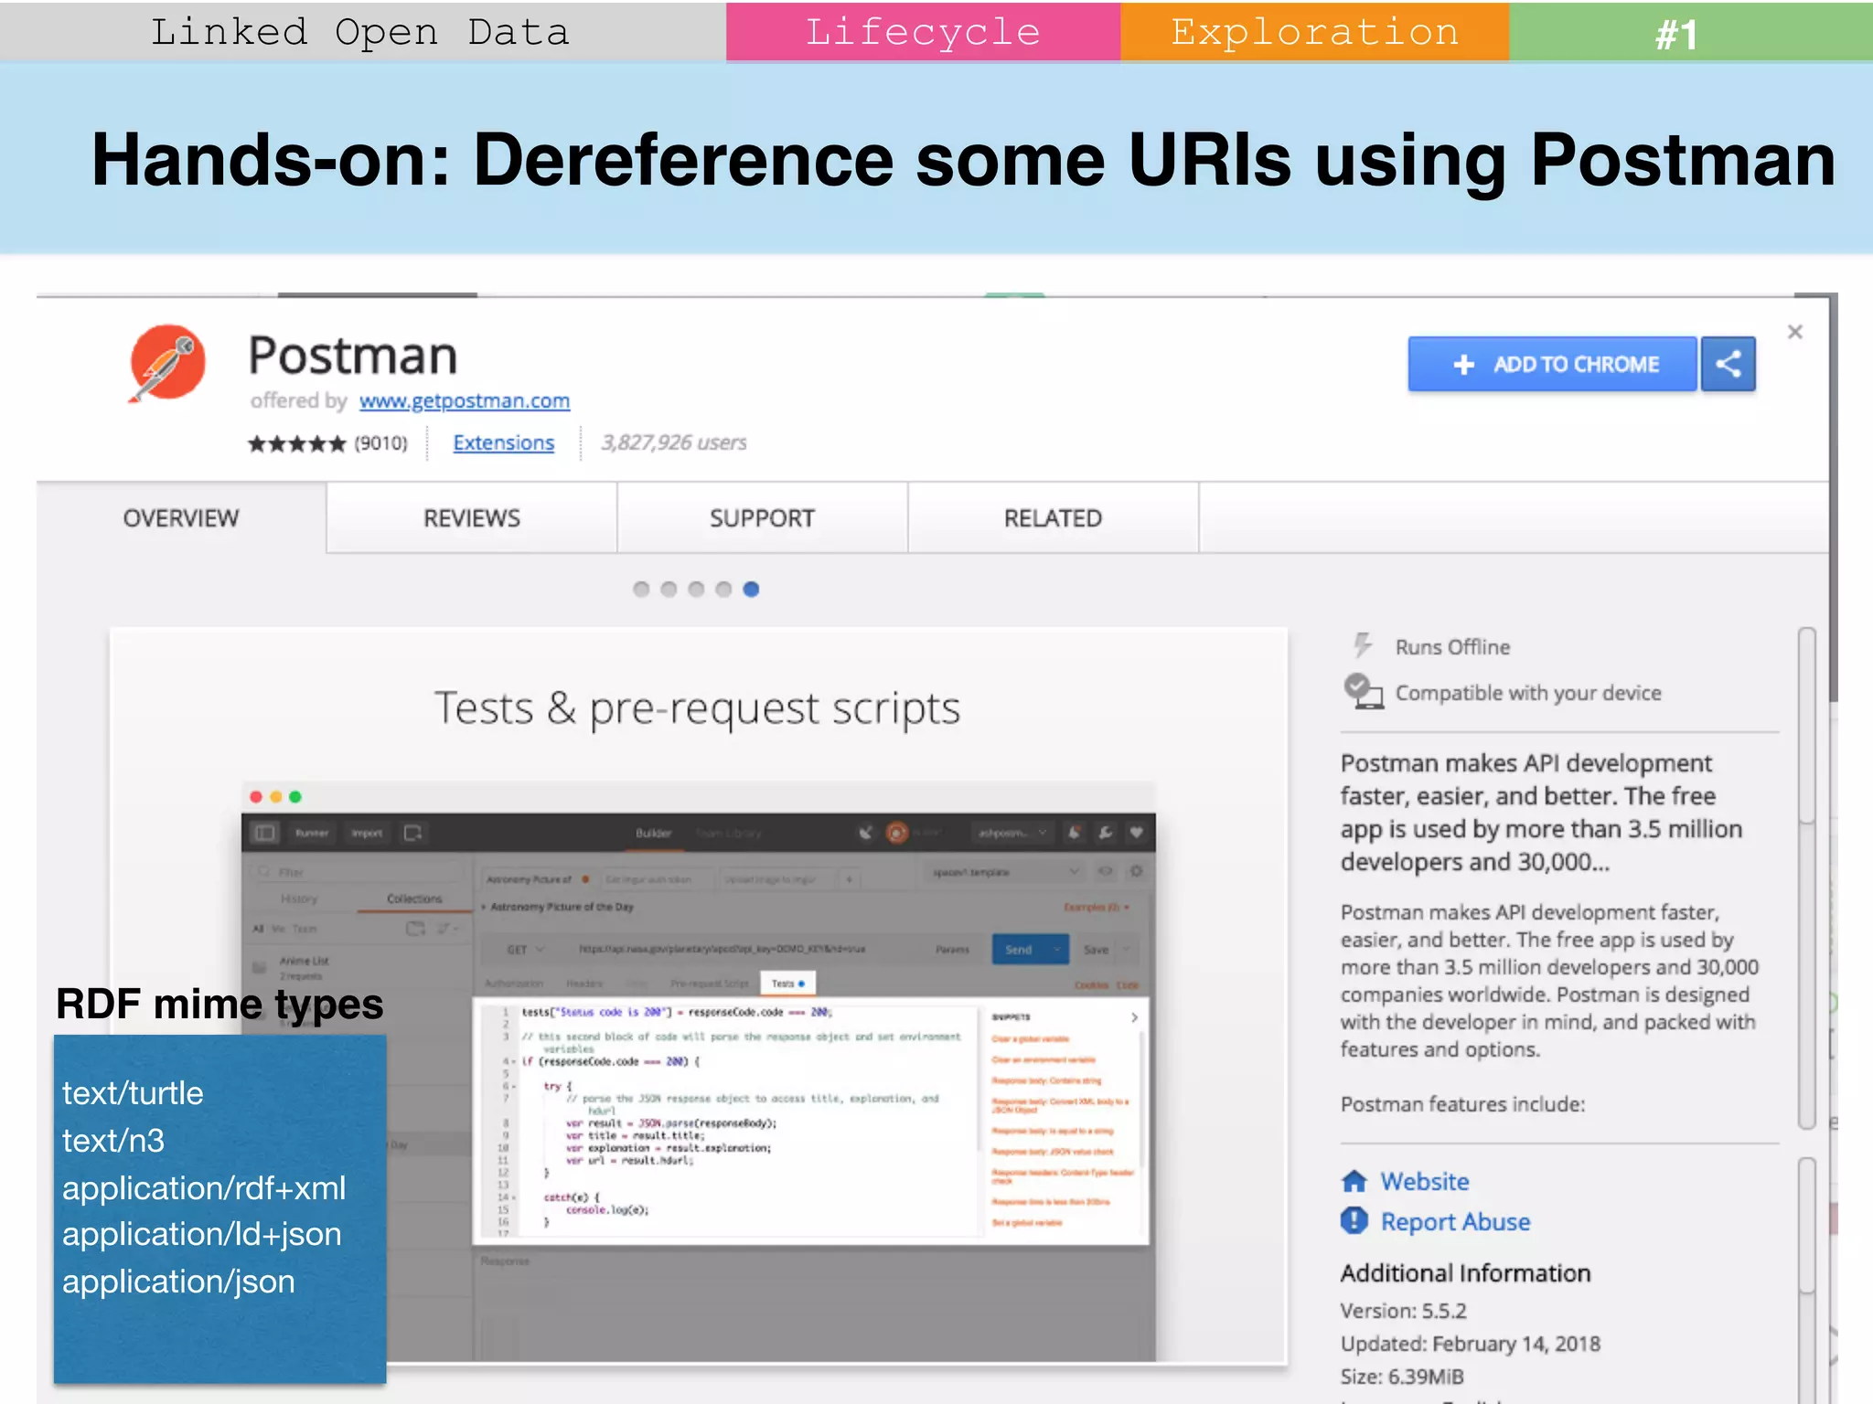Open the GET method dropdown in screenshot
The image size is (1873, 1404).
tap(525, 950)
